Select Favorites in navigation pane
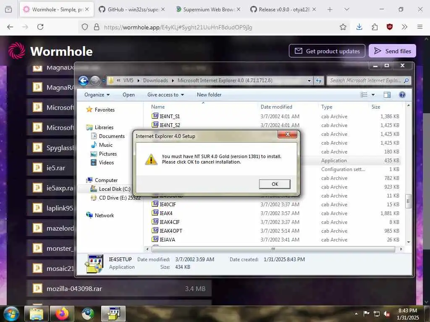 coord(100,109)
